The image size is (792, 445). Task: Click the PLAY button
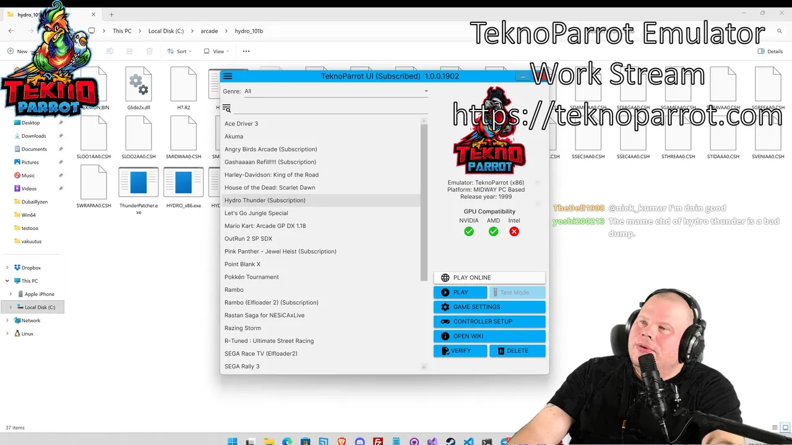tap(460, 292)
